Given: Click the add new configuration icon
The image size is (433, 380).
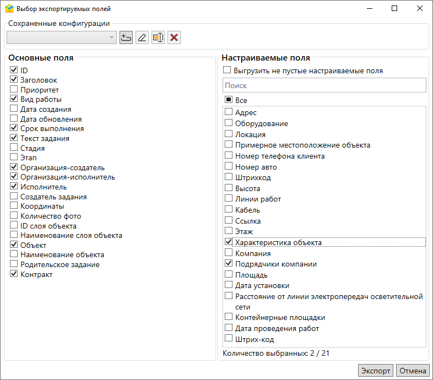Looking at the screenshot, I should click(x=126, y=37).
